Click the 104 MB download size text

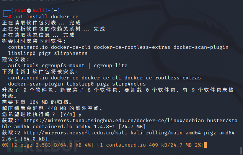[39, 102]
